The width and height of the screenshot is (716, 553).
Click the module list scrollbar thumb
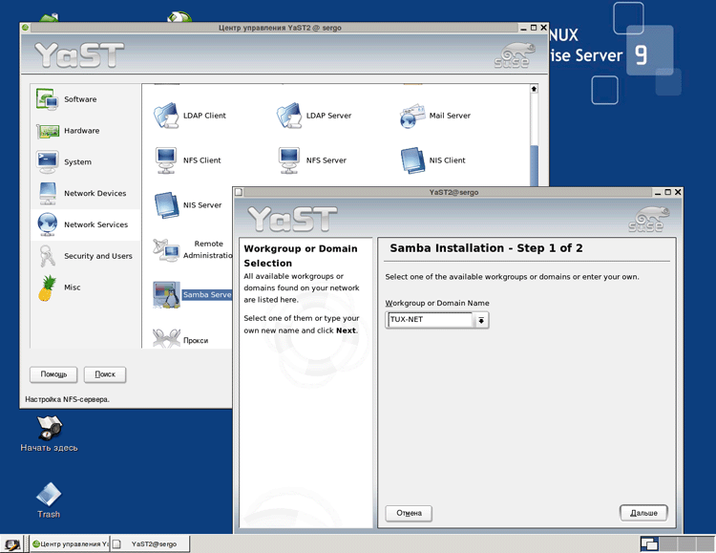pyautogui.click(x=534, y=165)
